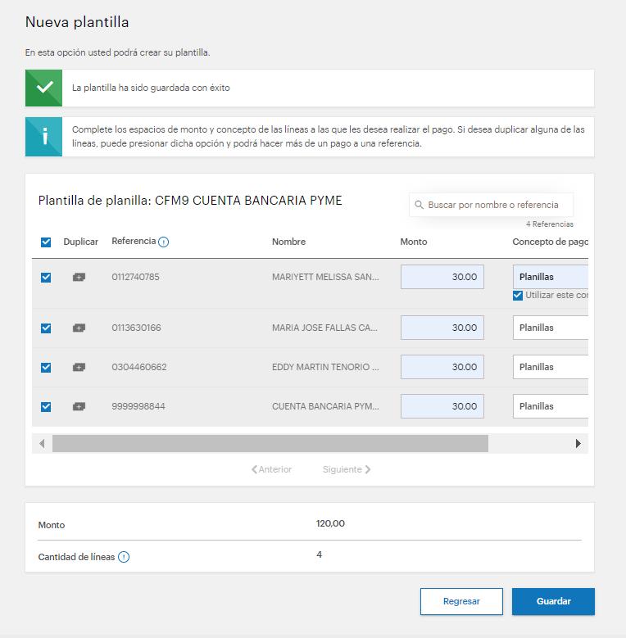
Task: Click the 'Buscar por nombre o referencia' field
Action: (495, 205)
